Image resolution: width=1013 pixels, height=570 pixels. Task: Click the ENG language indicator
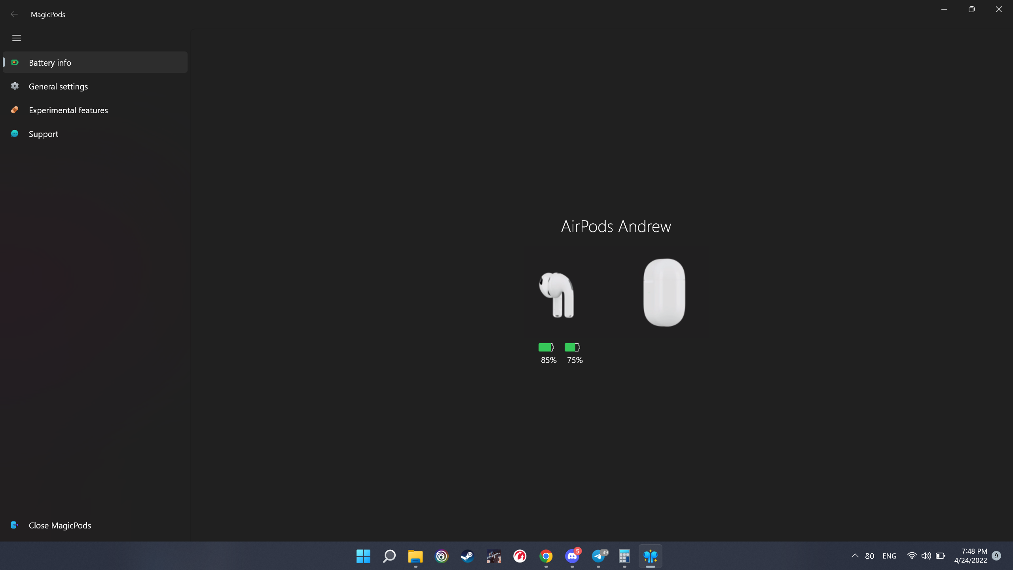click(x=889, y=556)
